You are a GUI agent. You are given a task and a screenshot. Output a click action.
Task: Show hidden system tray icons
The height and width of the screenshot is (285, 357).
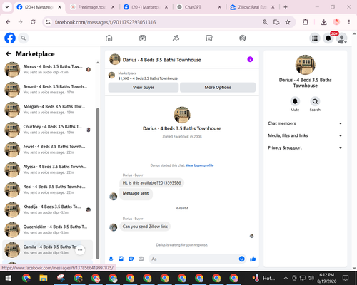(286, 278)
